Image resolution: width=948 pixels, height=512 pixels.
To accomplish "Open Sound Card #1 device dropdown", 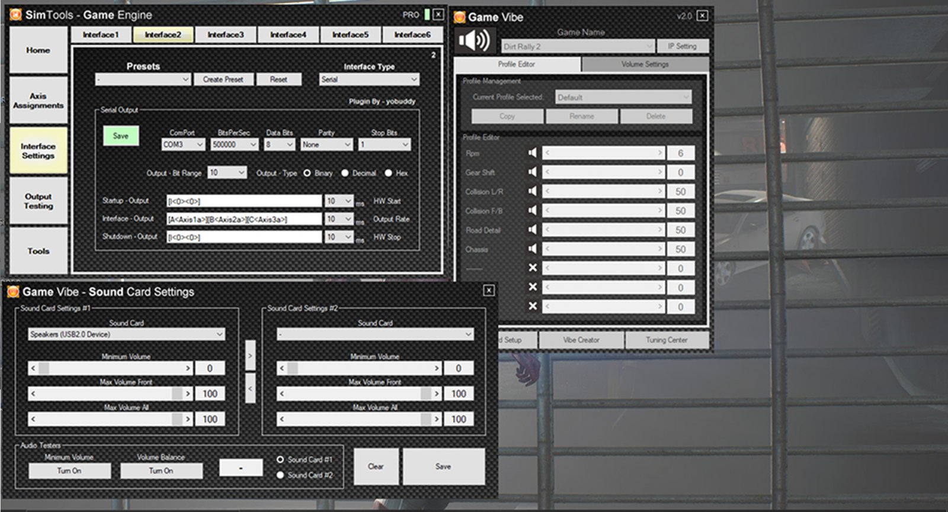I will point(126,334).
